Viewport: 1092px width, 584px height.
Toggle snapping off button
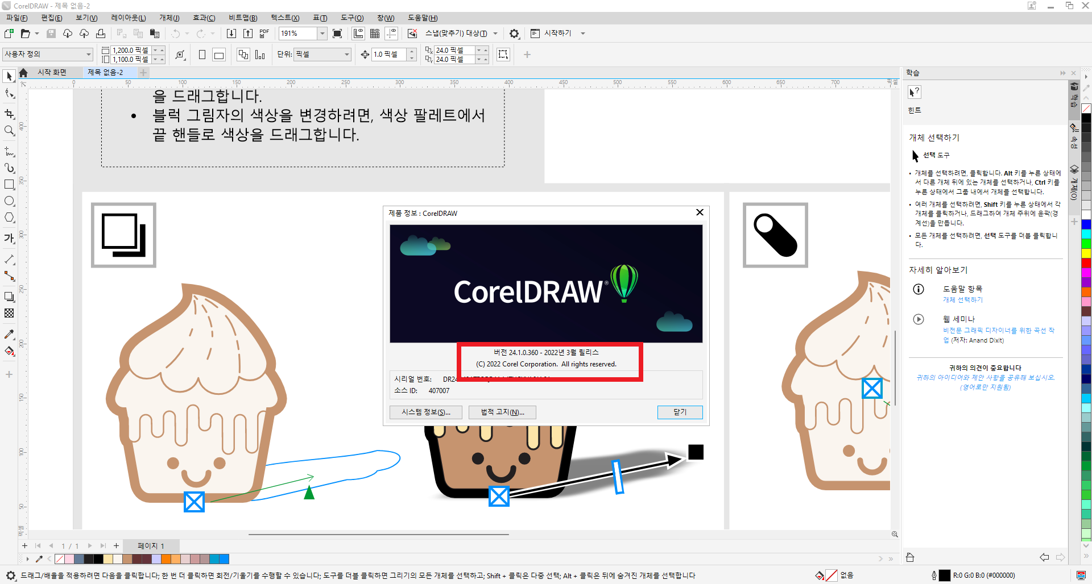tap(412, 34)
